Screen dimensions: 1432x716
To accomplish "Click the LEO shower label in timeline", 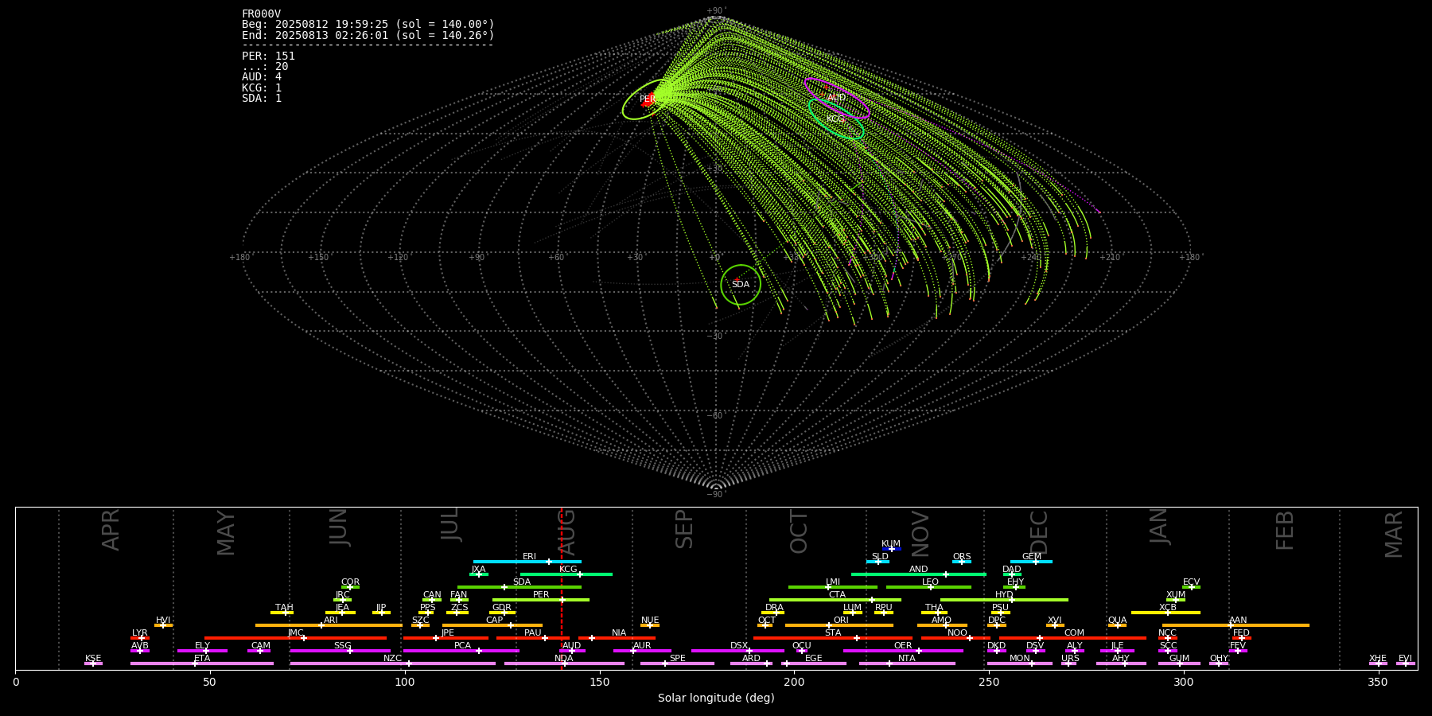I will [931, 582].
